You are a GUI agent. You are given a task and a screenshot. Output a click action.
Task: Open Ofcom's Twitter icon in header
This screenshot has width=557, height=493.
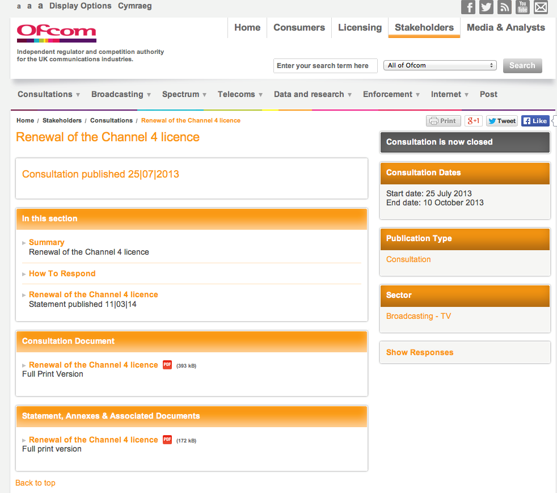(x=486, y=7)
